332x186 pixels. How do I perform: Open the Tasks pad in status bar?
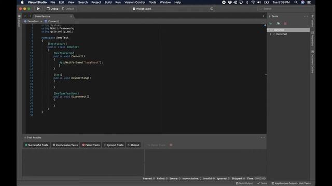262,183
